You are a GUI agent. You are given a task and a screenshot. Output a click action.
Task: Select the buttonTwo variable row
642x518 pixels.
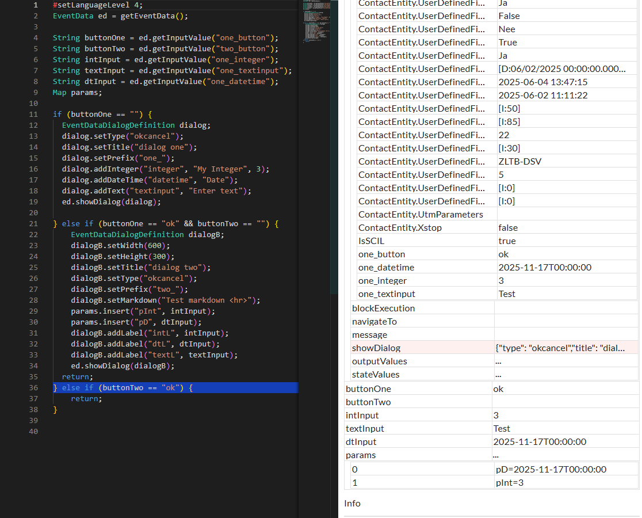(368, 402)
